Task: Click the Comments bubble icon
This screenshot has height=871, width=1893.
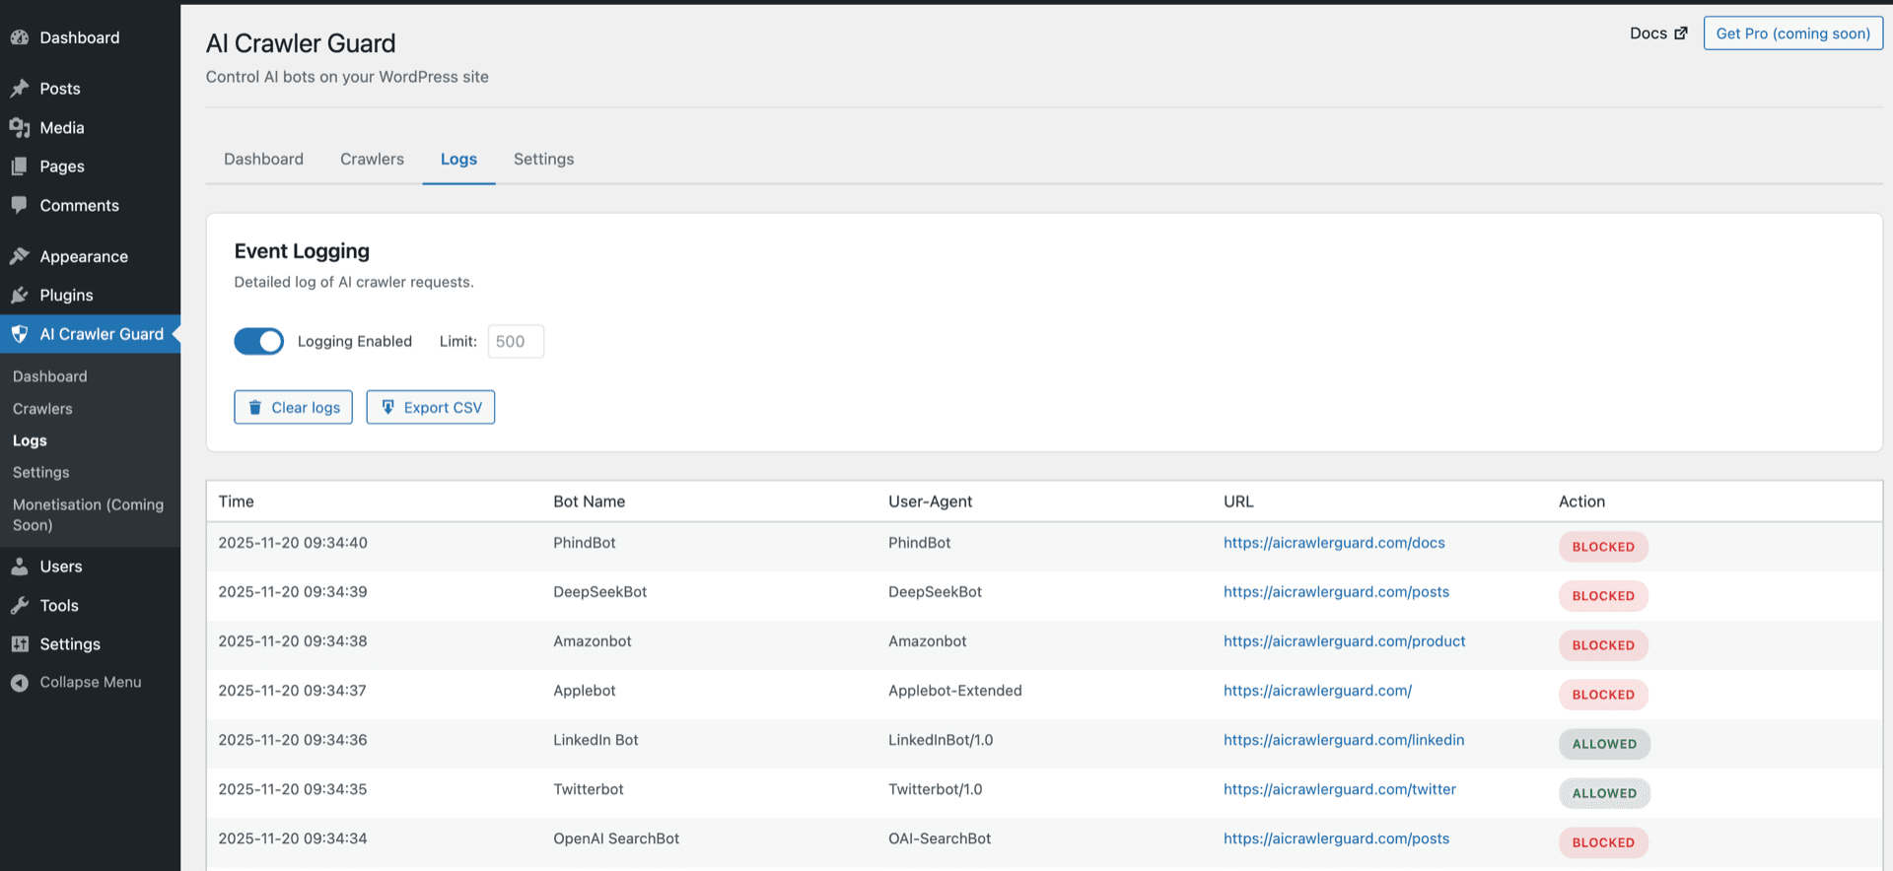Action: click(x=20, y=205)
